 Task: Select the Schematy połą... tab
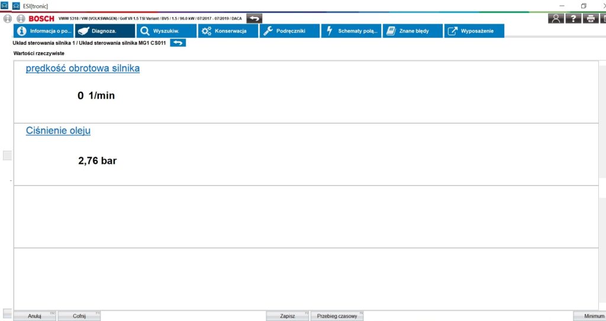[351, 31]
